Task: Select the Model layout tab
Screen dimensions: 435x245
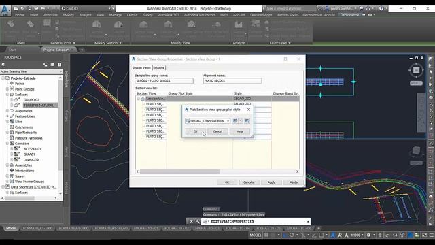Action: (x=11, y=229)
